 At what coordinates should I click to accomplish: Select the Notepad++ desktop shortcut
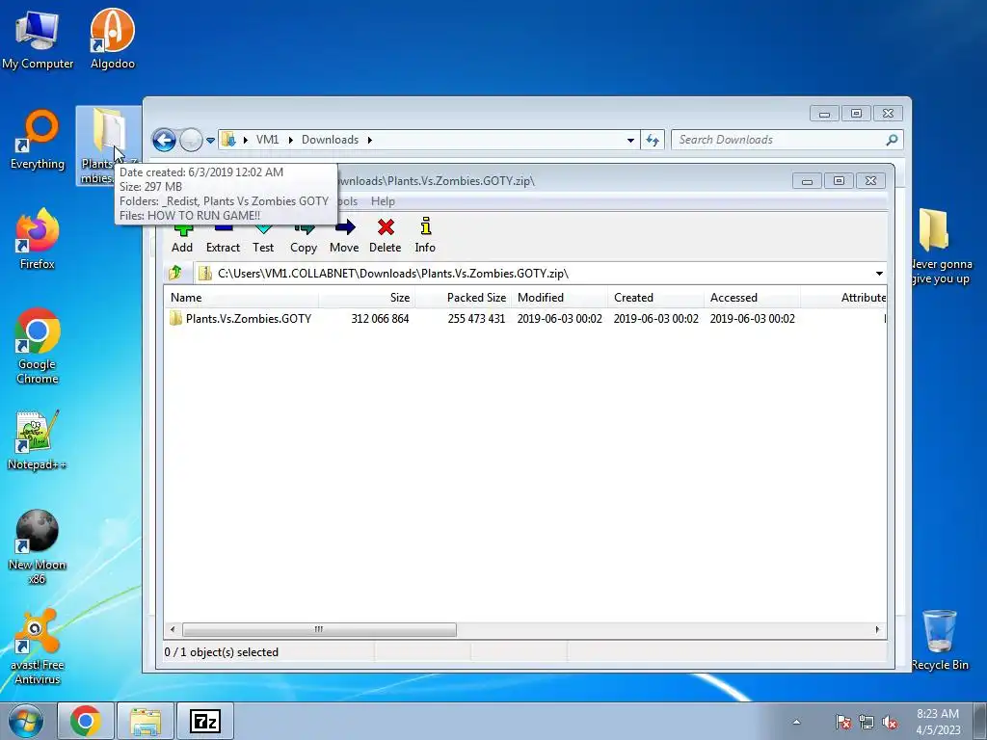click(37, 440)
